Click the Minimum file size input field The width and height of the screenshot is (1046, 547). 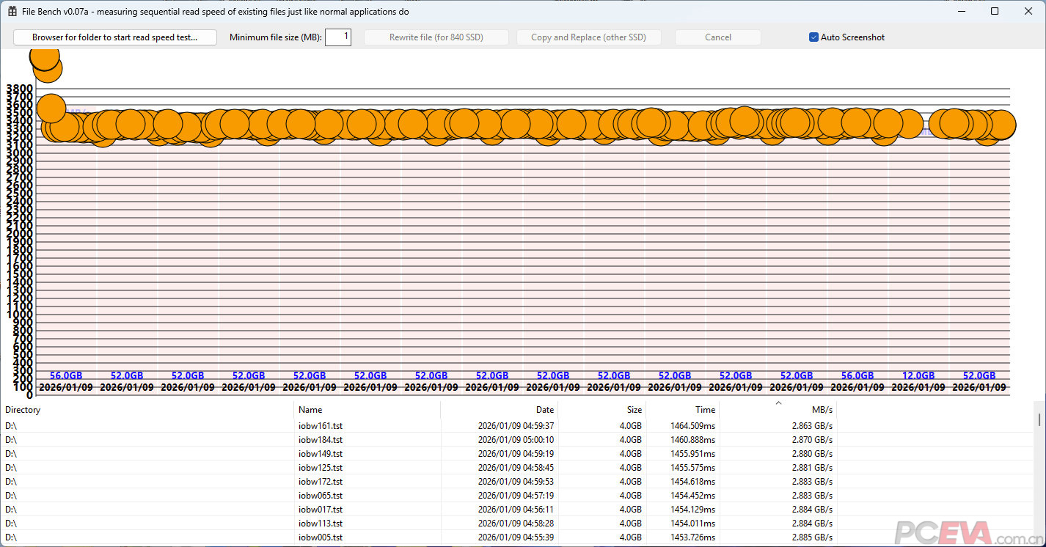click(x=338, y=37)
